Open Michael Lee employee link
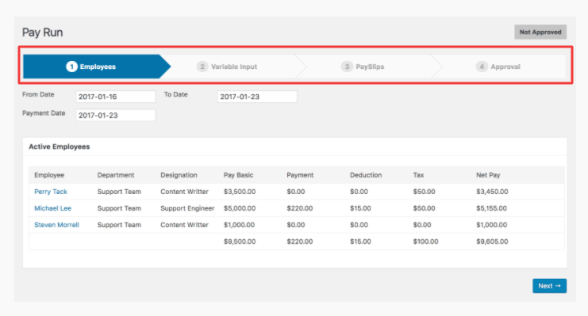 click(x=52, y=208)
